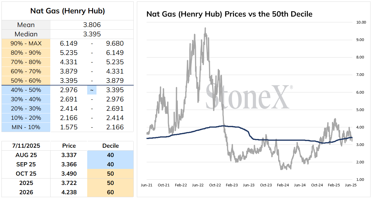Click the MIN - 10% row label
Screen dimensions: 372x198
tap(26, 127)
